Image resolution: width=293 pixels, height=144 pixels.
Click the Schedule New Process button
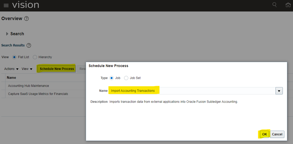click(57, 69)
